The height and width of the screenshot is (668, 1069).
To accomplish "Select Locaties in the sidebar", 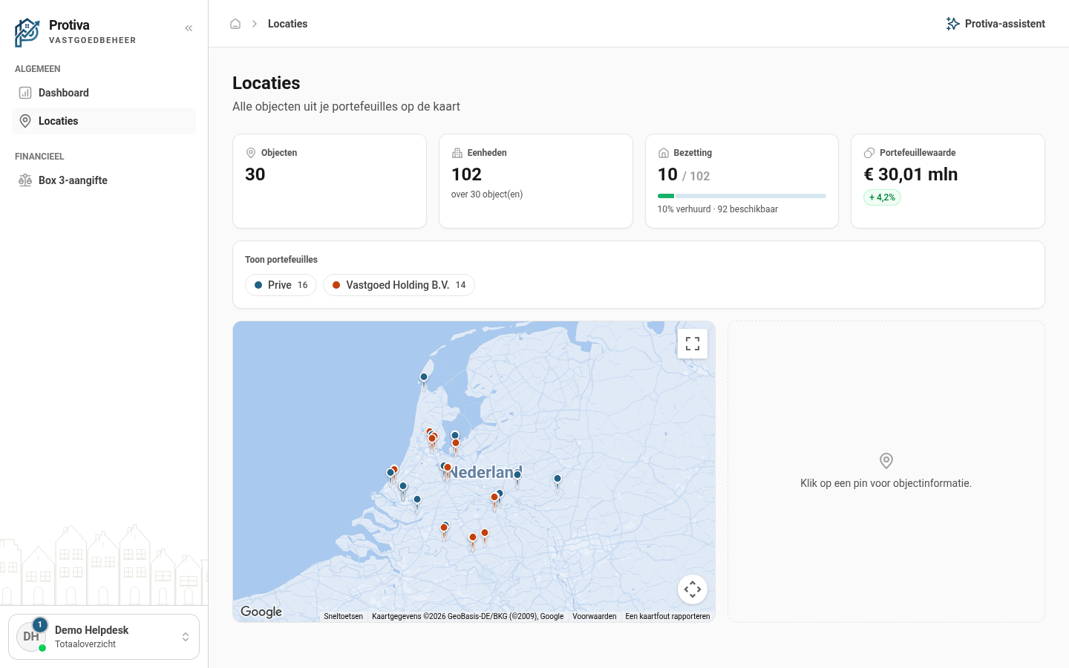I will pyautogui.click(x=104, y=121).
